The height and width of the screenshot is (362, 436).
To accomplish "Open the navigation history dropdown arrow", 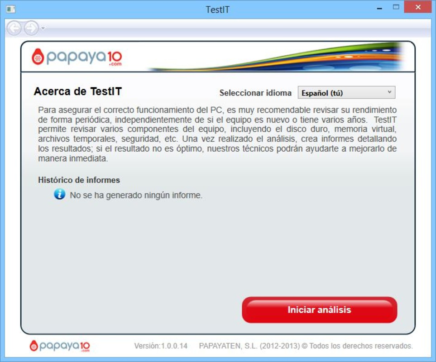I will point(43,28).
